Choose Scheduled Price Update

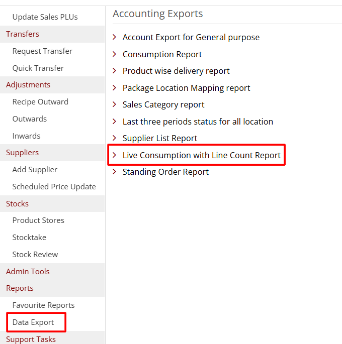click(x=54, y=187)
